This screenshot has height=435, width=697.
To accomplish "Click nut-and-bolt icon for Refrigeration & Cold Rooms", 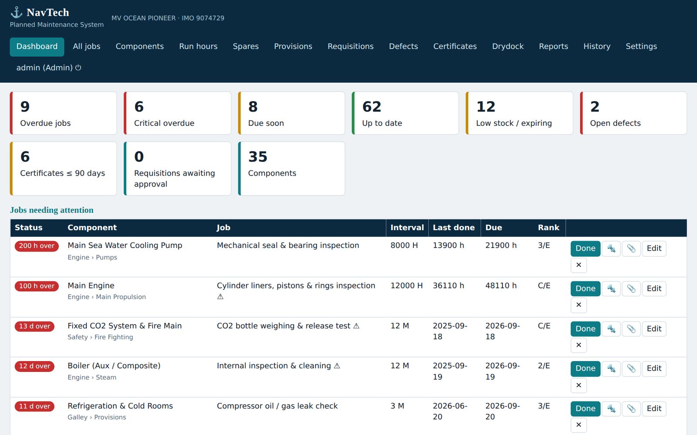I will [611, 408].
